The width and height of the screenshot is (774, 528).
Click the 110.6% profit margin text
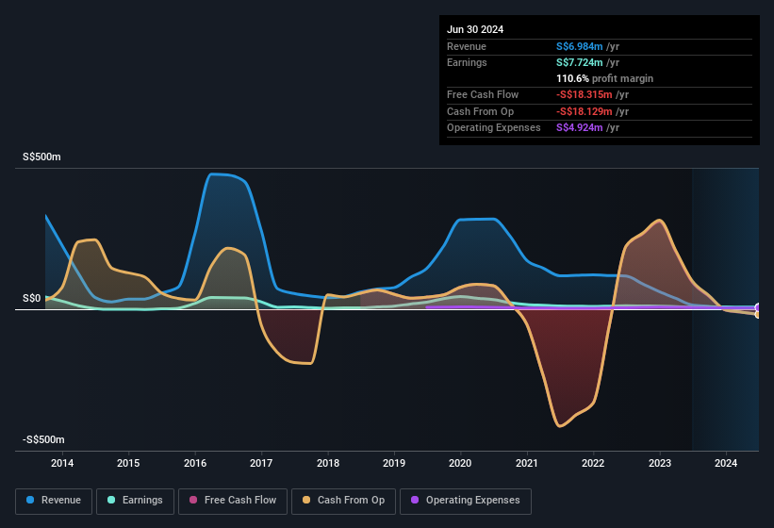pos(604,78)
